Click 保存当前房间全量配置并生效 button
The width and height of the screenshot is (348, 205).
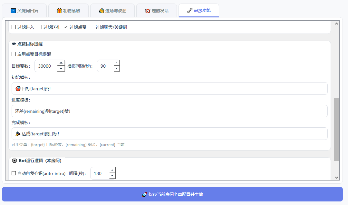(172, 194)
